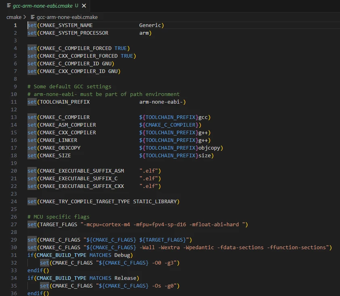
Task: Click CMAKE_TRY_COMPILE_TARGET_TYPE on line 24
Action: point(85,202)
